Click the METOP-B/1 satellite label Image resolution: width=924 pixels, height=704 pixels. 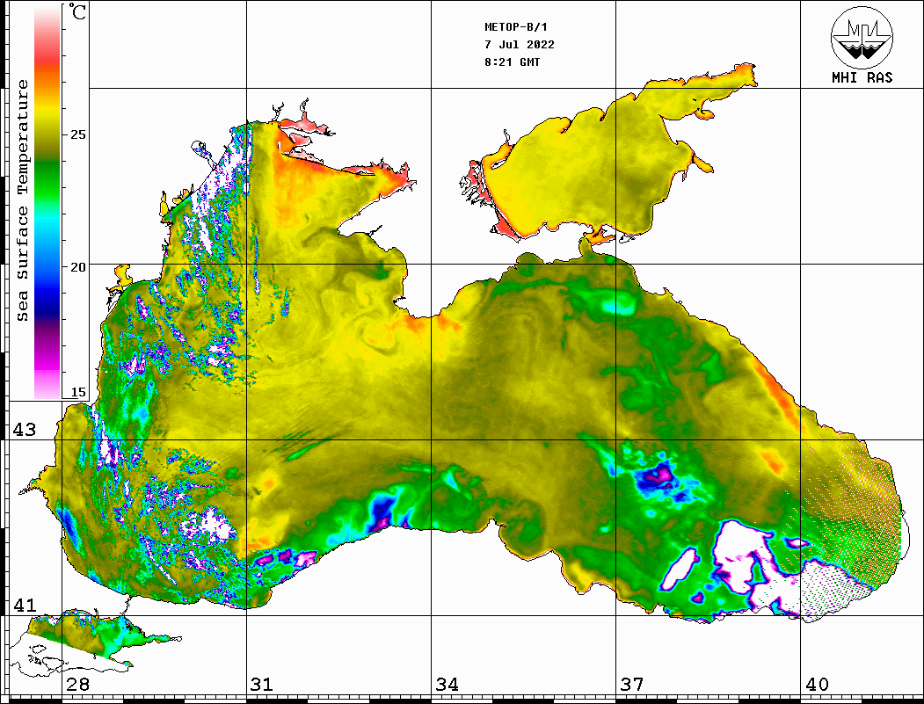(515, 27)
